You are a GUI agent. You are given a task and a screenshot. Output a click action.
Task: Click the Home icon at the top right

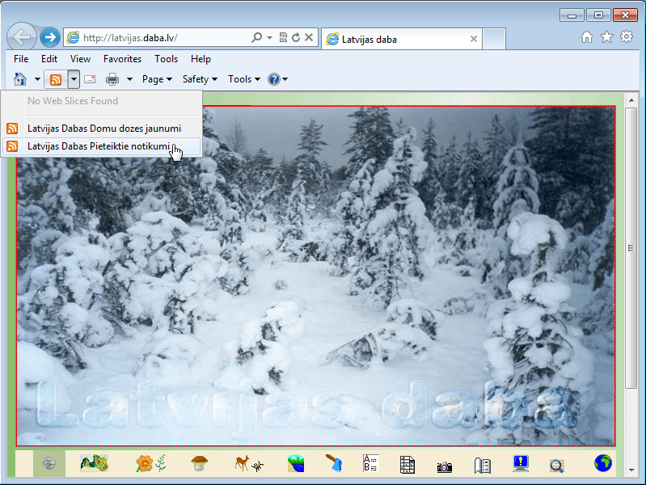(x=587, y=37)
